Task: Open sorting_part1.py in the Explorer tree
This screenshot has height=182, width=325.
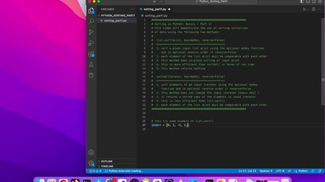Action: pyautogui.click(x=116, y=21)
